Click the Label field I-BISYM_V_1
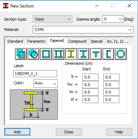Viewport: 138px width, 139px height. click(35, 74)
